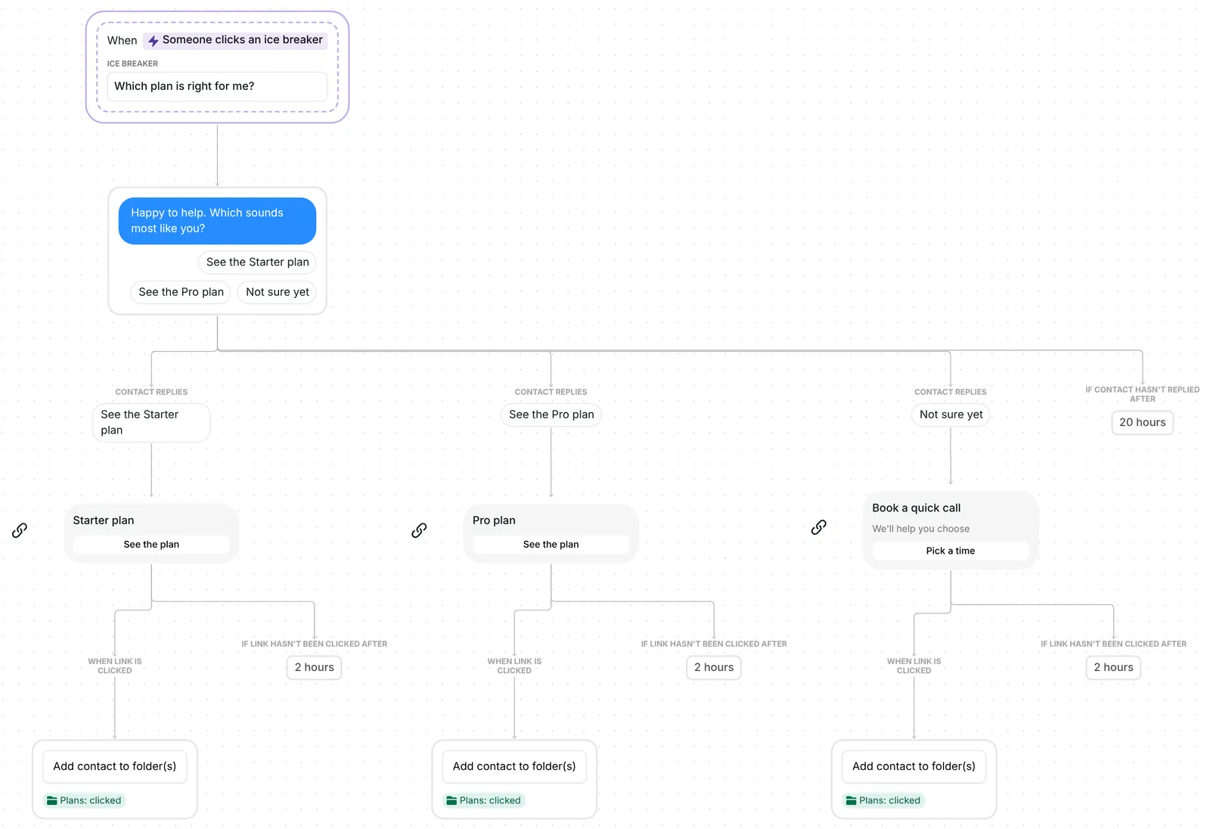Click the 'When' label in trigger node
This screenshot has width=1210, height=829.
tap(122, 41)
